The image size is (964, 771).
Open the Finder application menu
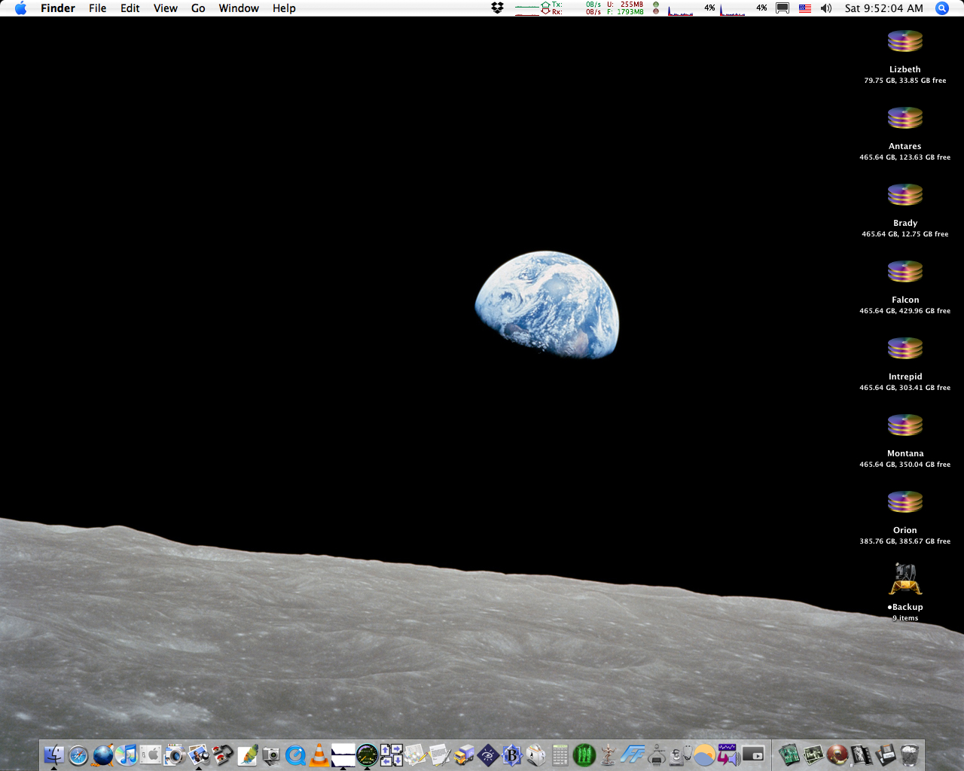click(58, 8)
